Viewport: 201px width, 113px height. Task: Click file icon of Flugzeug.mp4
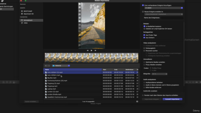pos(46,86)
